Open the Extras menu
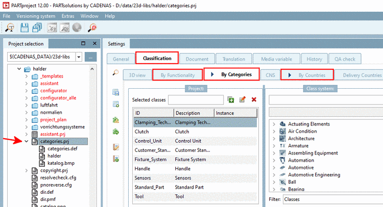The image size is (383, 207). 67,16
